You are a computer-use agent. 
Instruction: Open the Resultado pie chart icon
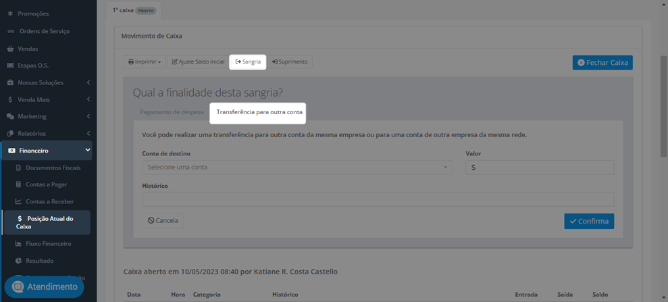[x=18, y=261]
